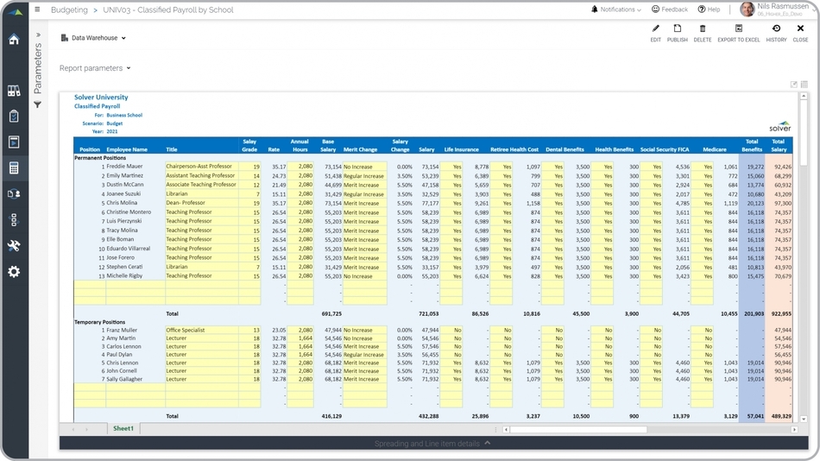Click Nils Rasmussen profile avatar

[747, 9]
